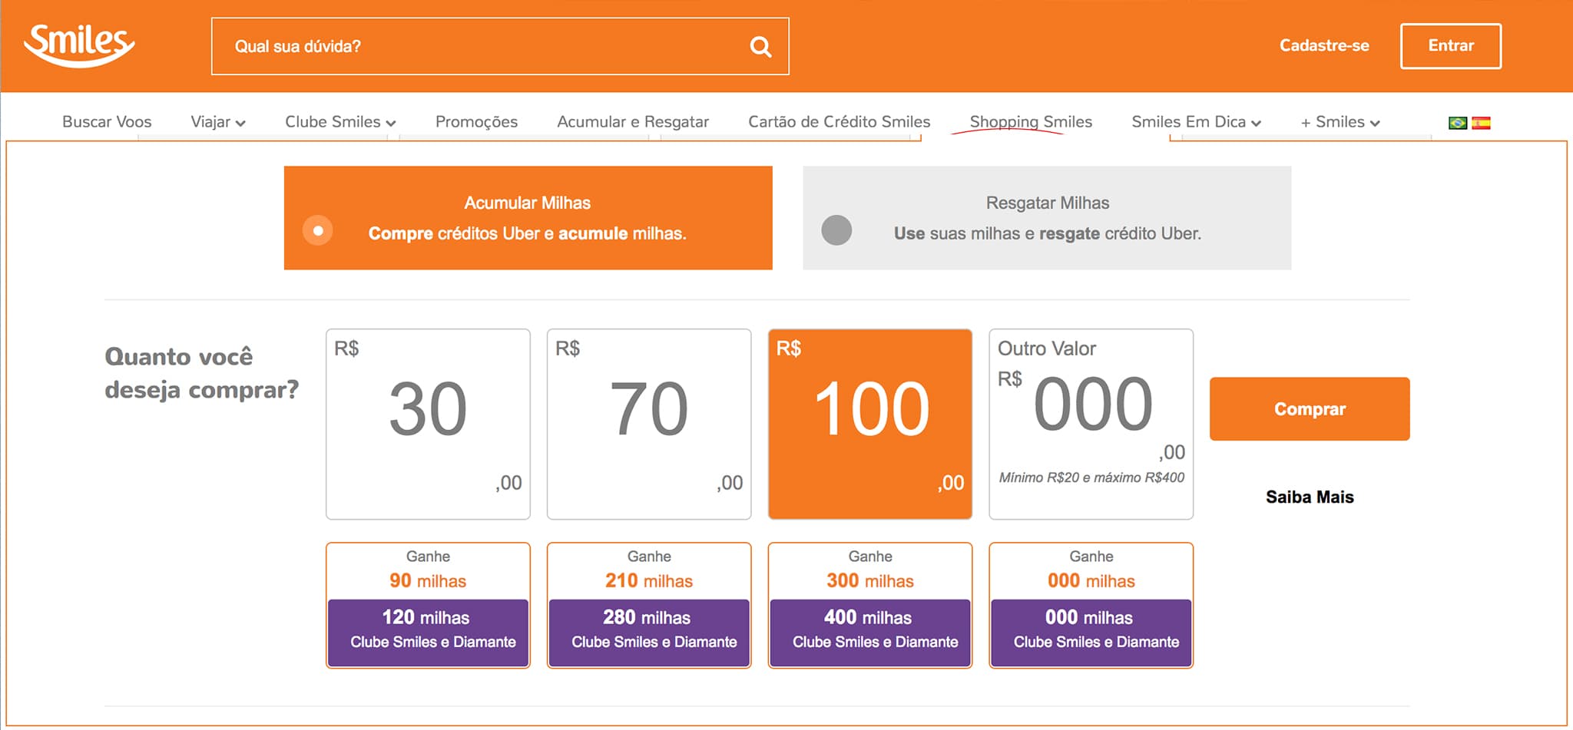
Task: Expand the Clube Smiles dropdown menu
Action: pos(340,122)
